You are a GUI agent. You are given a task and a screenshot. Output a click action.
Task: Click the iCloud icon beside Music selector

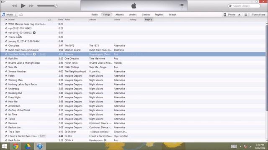coord(21,15)
